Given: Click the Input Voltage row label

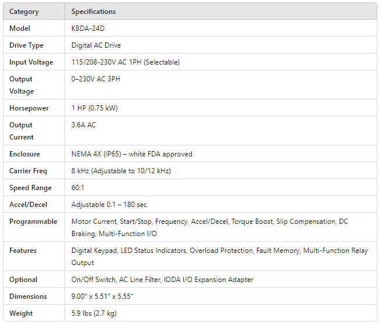Looking at the screenshot, I should [31, 62].
